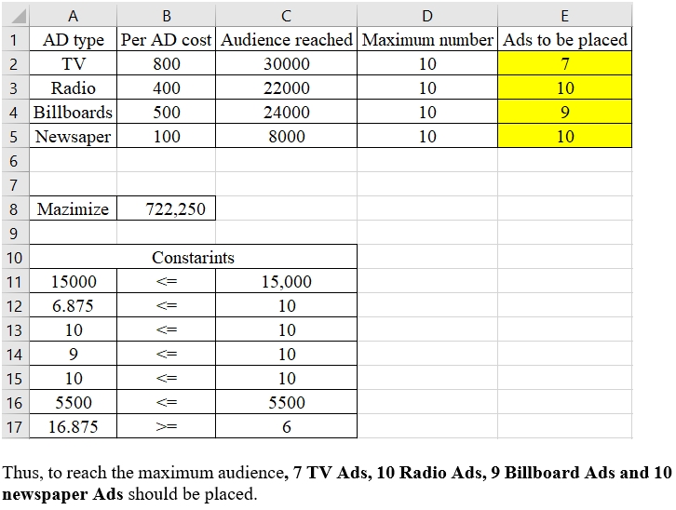Click constraint value 9 in row 14
The image size is (676, 510).
tap(73, 354)
